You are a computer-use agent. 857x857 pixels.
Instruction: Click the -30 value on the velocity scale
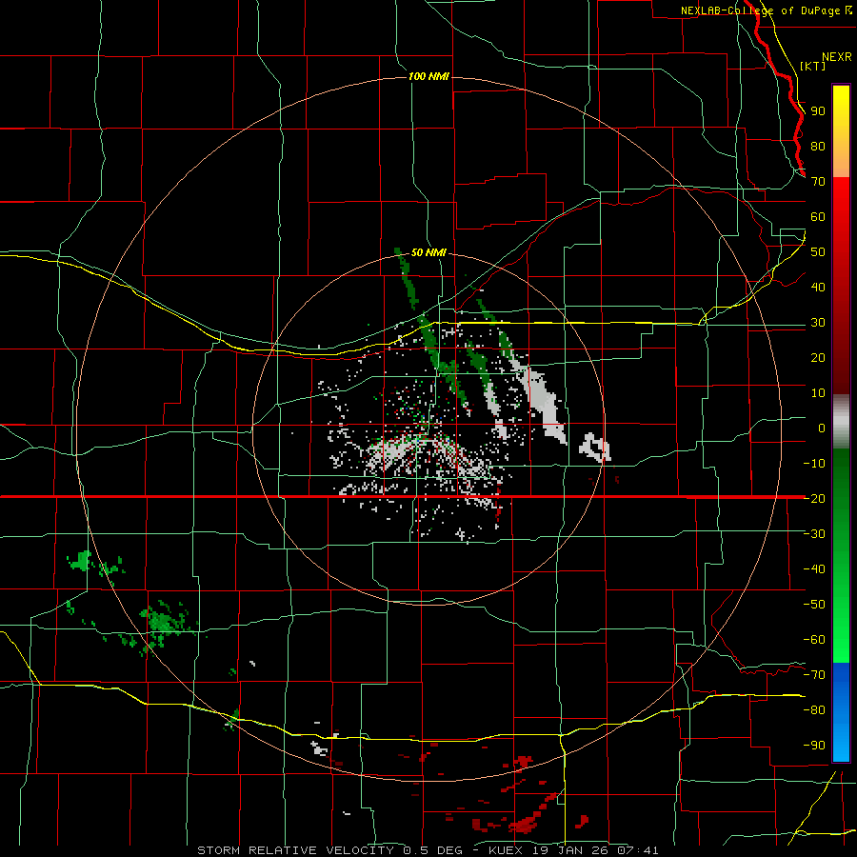tap(814, 534)
